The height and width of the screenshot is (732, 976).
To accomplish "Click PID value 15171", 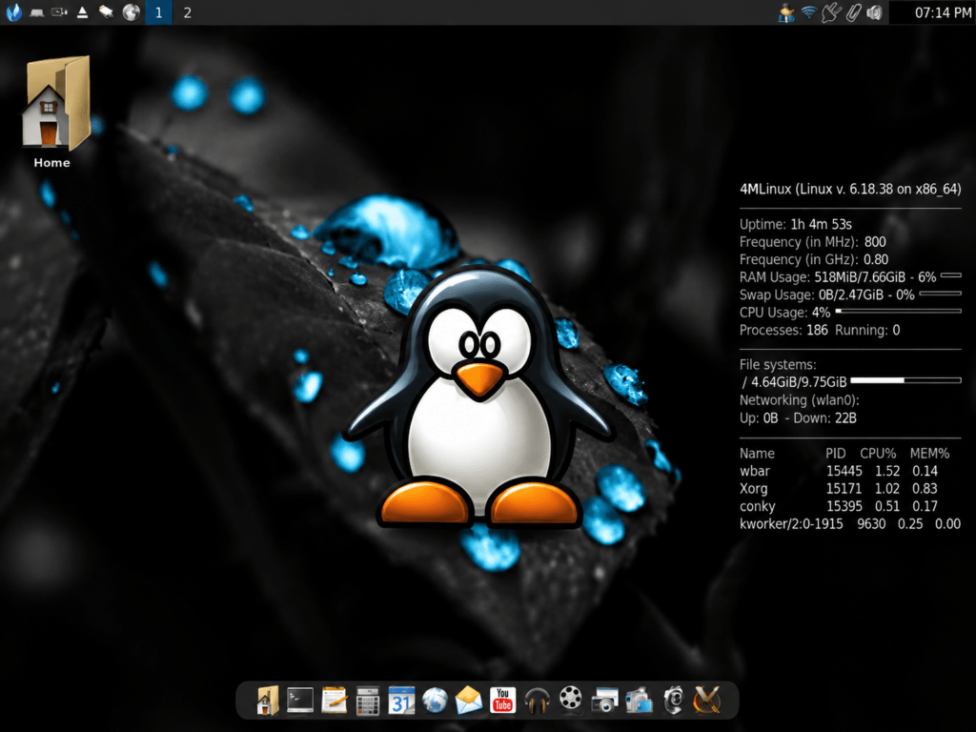I will [844, 489].
